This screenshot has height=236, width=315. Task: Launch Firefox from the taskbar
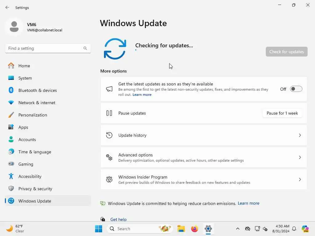click(194, 229)
